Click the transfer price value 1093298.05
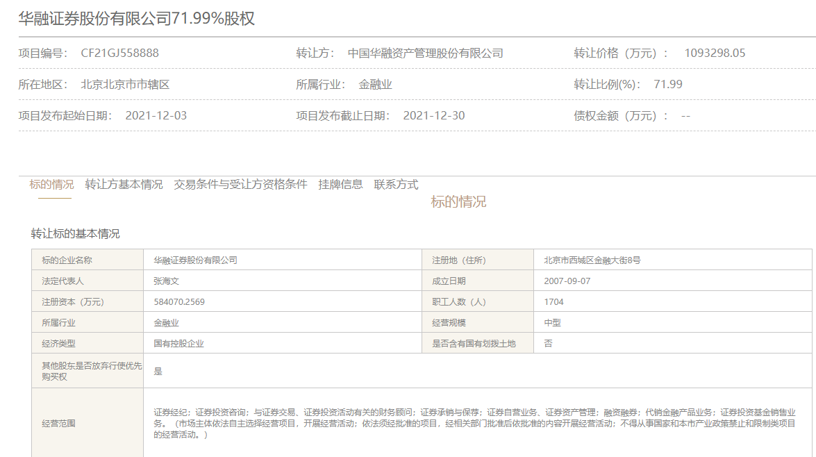The image size is (816, 457). point(715,53)
